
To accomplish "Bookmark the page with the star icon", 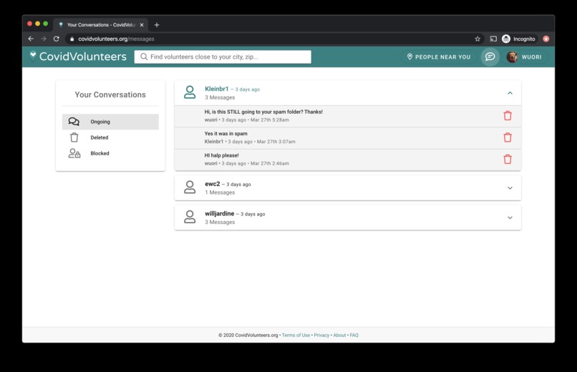I will (x=477, y=39).
